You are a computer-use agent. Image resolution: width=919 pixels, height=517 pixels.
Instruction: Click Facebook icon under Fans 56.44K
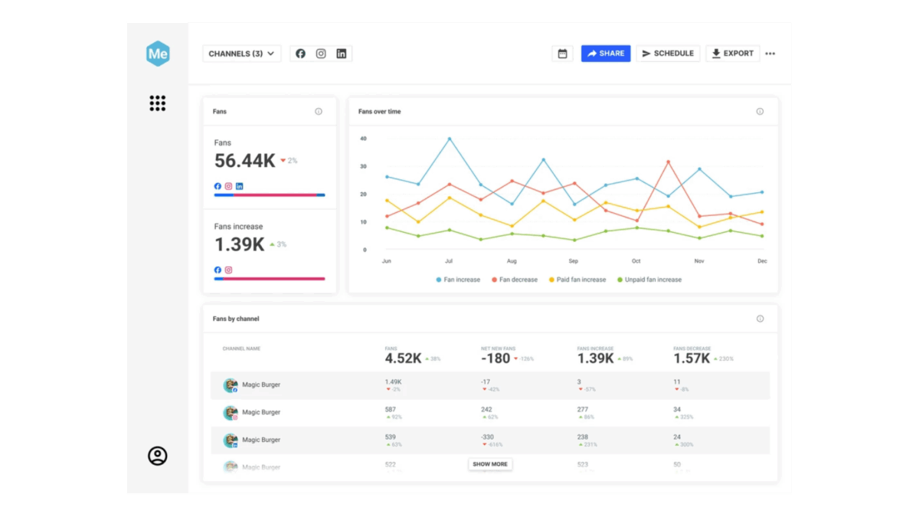point(217,186)
